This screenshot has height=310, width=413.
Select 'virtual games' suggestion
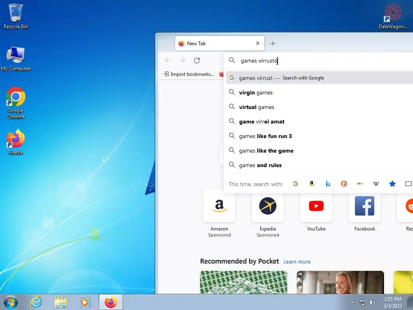[x=319, y=107]
